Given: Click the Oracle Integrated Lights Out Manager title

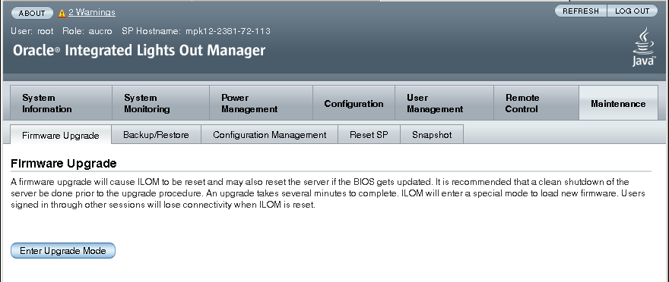Looking at the screenshot, I should [139, 51].
